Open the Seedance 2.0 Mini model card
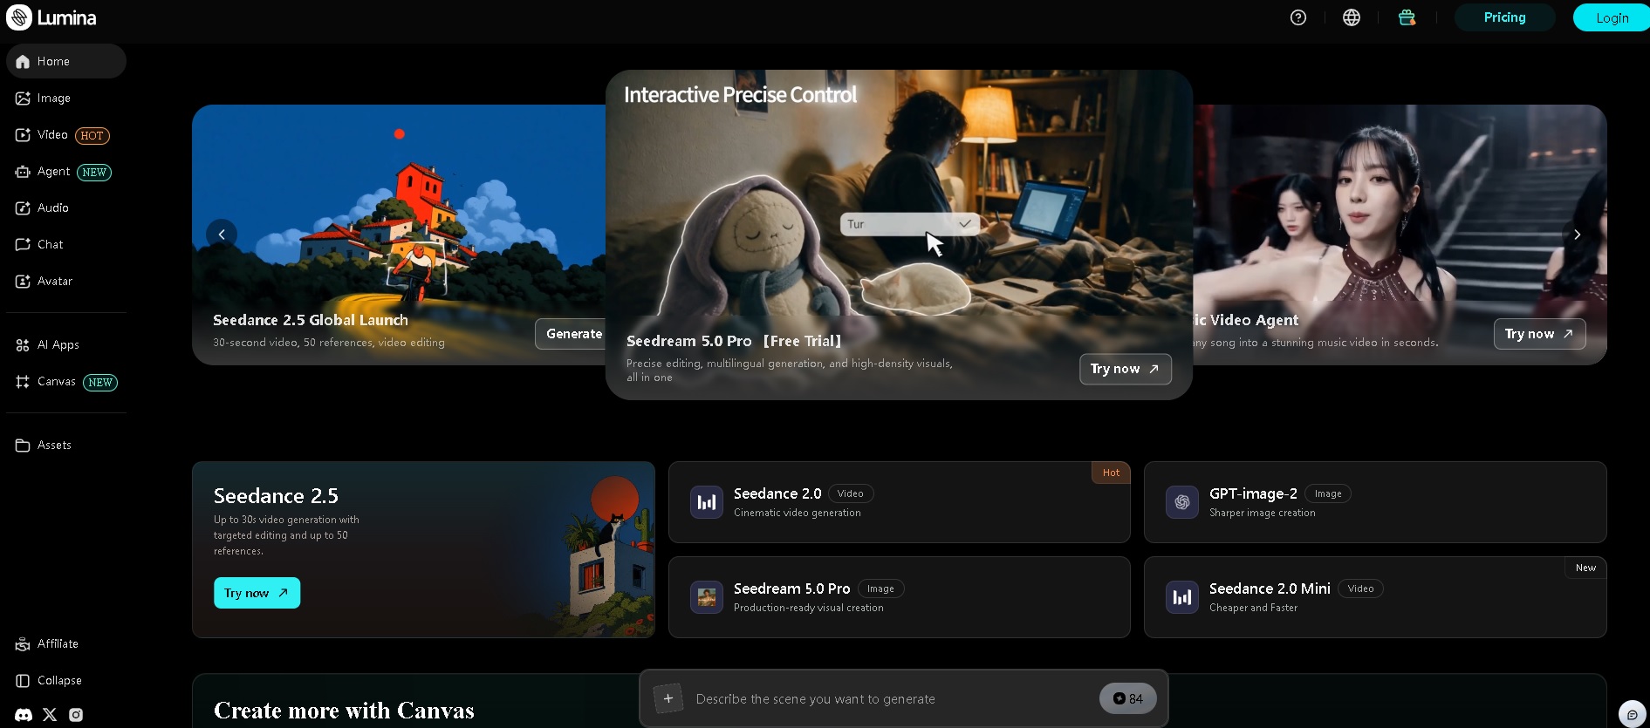Viewport: 1650px width, 728px height. [1375, 597]
